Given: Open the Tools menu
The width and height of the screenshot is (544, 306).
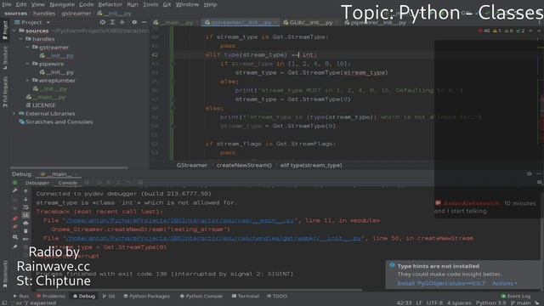Looking at the screenshot, I should pyautogui.click(x=150, y=4).
